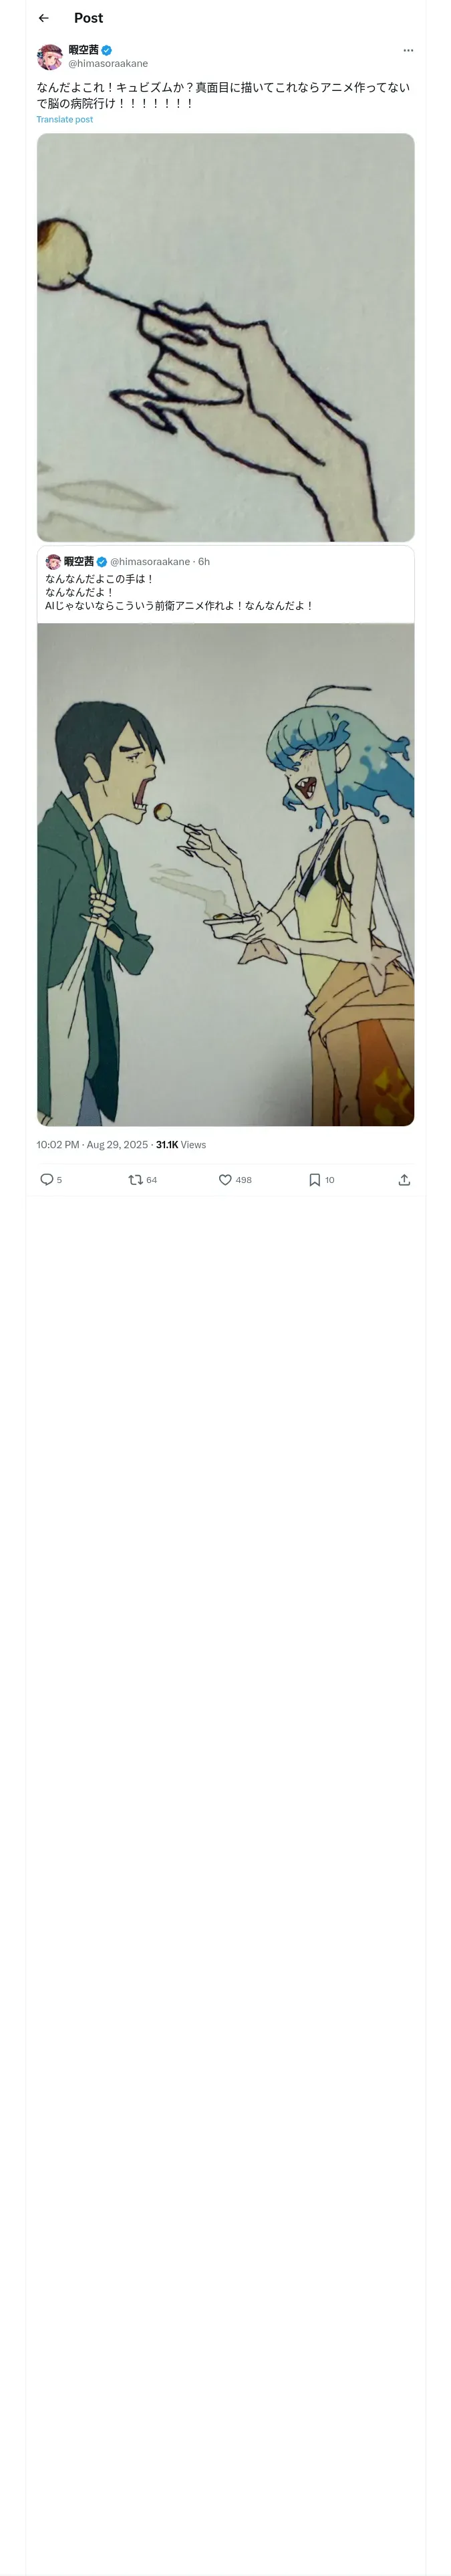Open the quoted post text

coord(179,592)
